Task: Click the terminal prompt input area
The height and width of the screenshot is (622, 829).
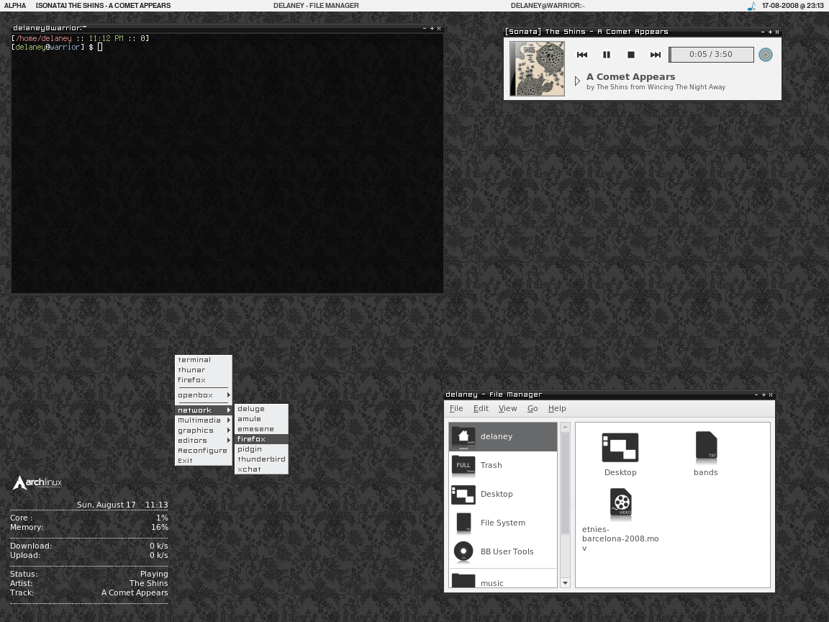Action: pyautogui.click(x=100, y=47)
